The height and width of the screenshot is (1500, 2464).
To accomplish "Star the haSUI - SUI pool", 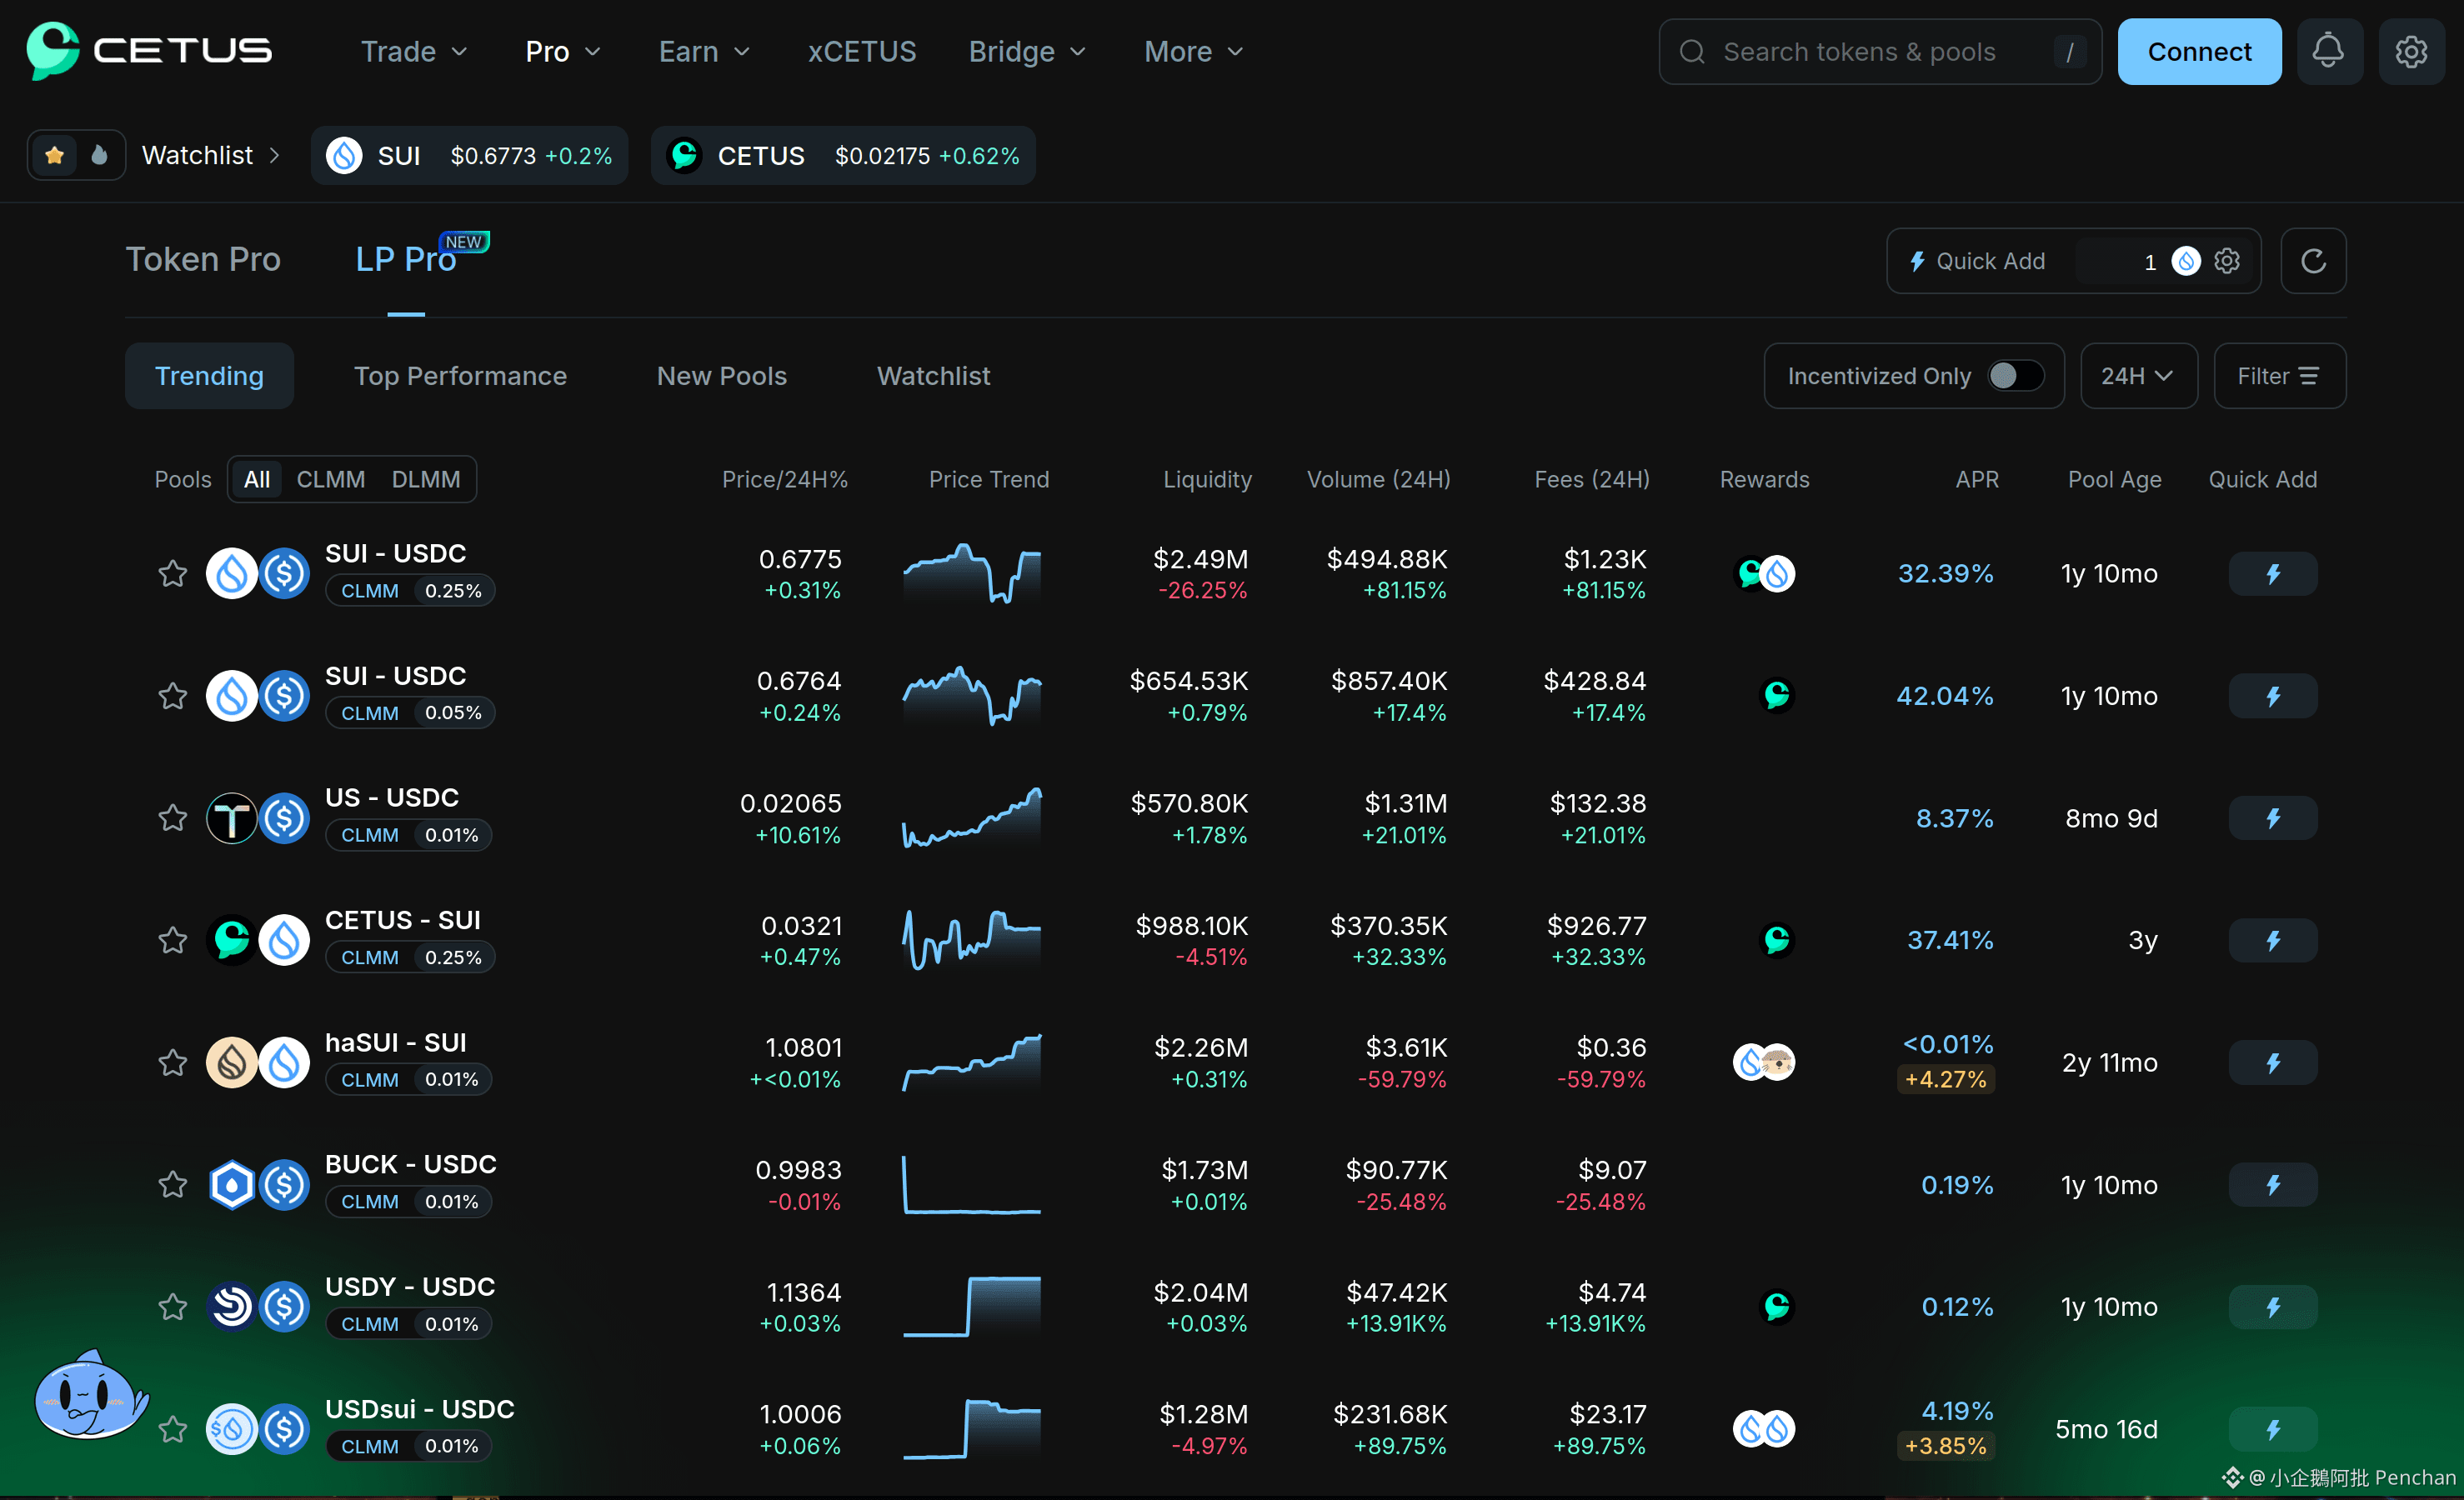I will click(x=173, y=1062).
